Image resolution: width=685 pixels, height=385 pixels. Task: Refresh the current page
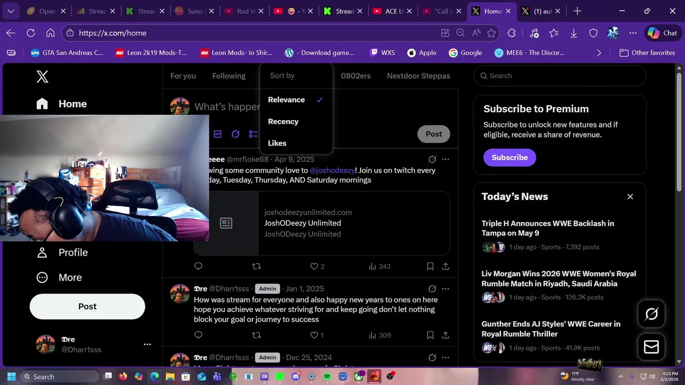point(31,33)
